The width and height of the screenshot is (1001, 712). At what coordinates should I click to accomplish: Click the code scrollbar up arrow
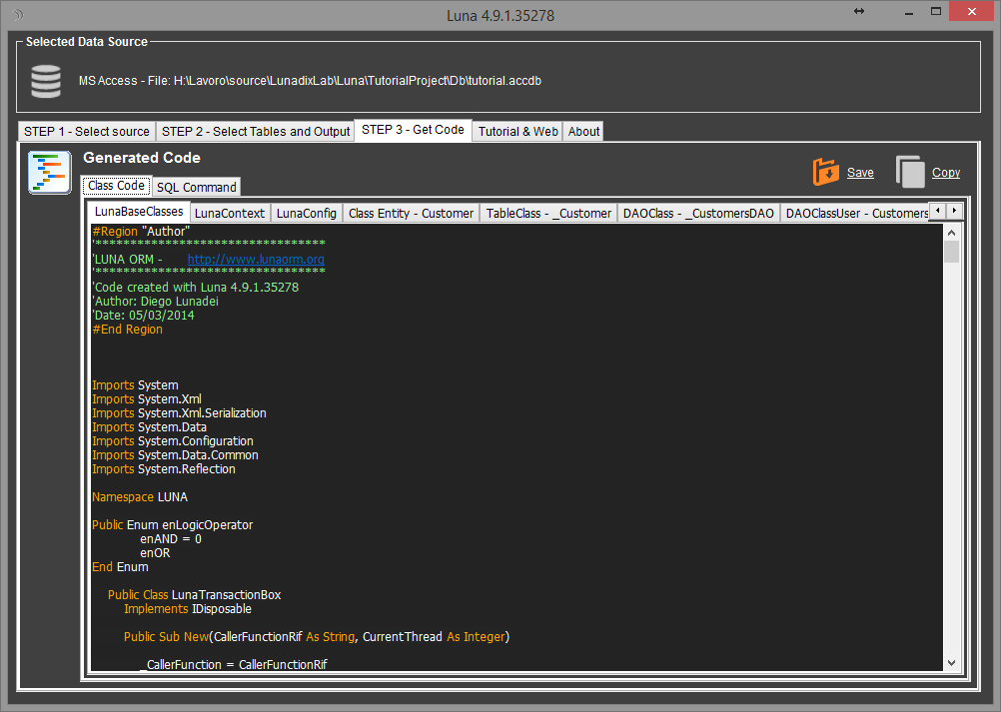pos(951,233)
